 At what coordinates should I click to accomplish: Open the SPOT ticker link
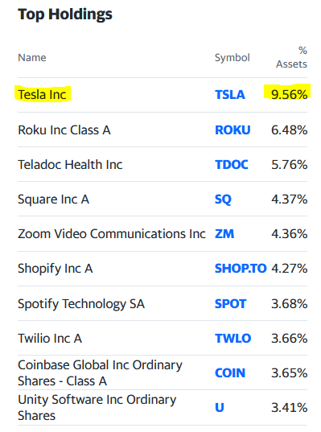230,304
